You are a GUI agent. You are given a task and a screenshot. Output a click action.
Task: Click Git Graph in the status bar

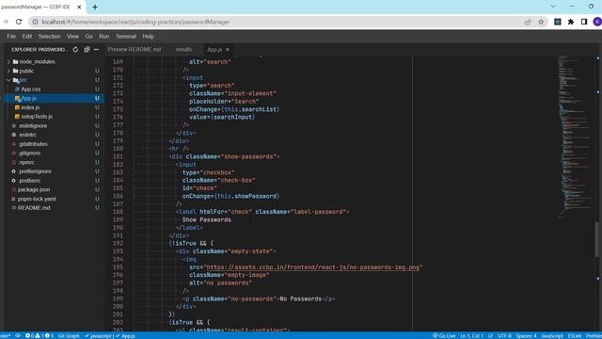[x=69, y=336]
